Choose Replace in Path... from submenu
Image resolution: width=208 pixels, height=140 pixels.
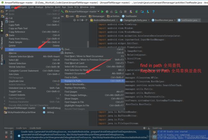click(92, 81)
